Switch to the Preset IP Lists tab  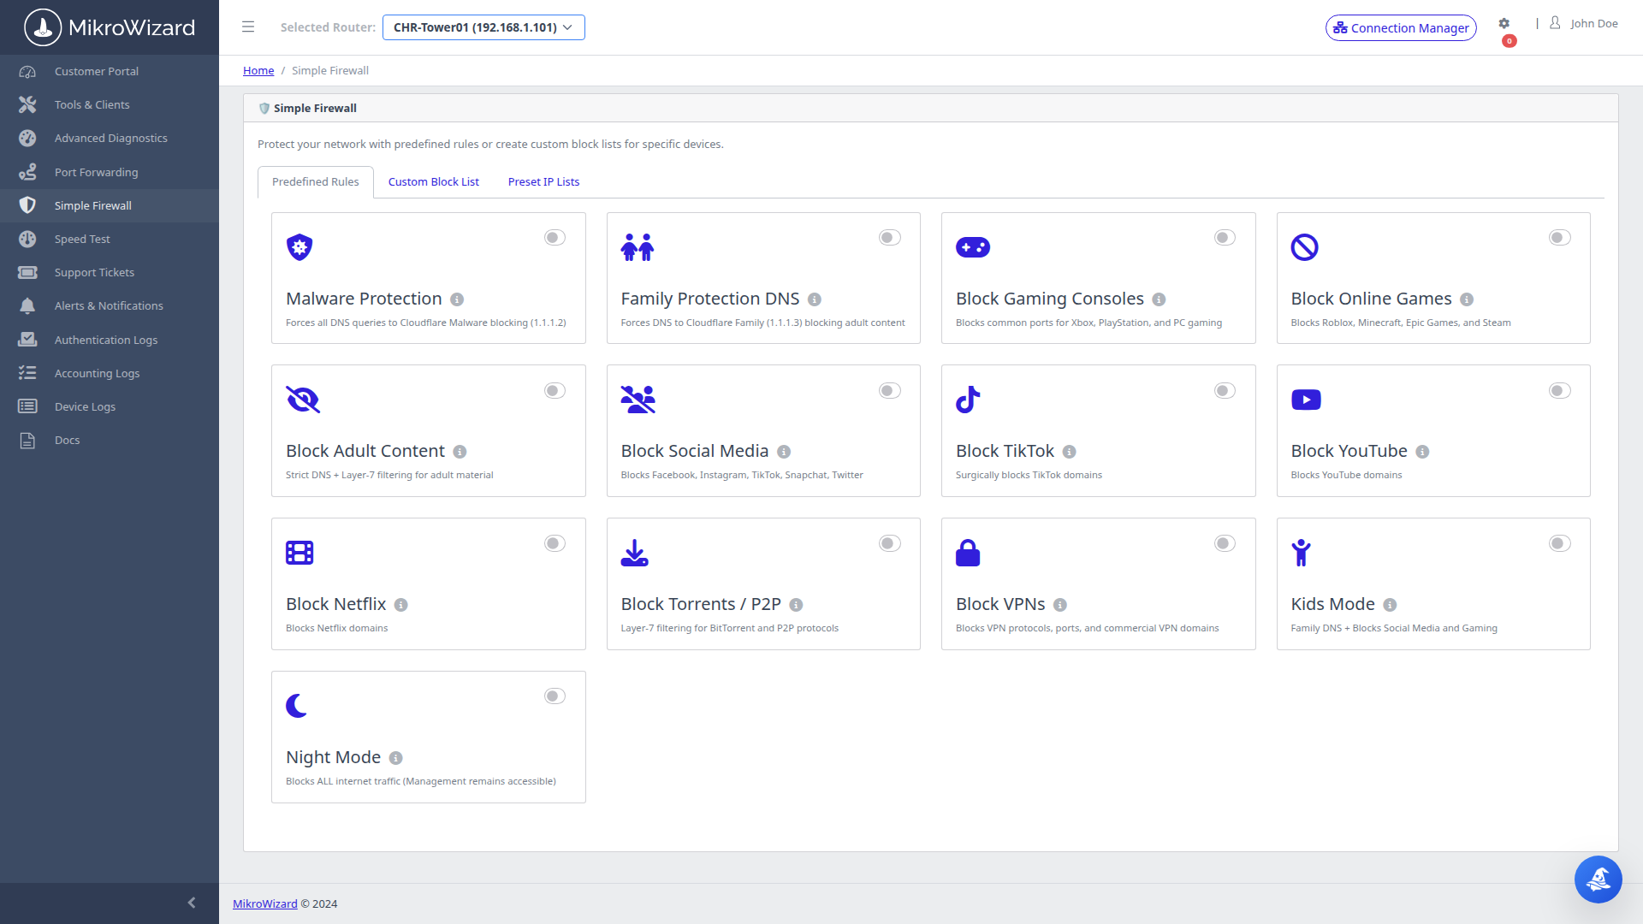tap(544, 182)
